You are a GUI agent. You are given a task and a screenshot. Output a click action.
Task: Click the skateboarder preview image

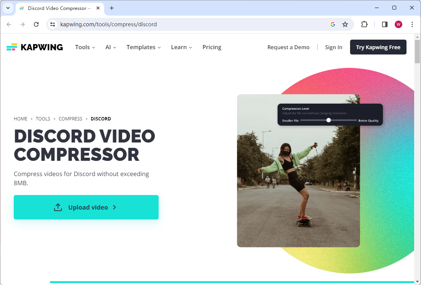298,171
